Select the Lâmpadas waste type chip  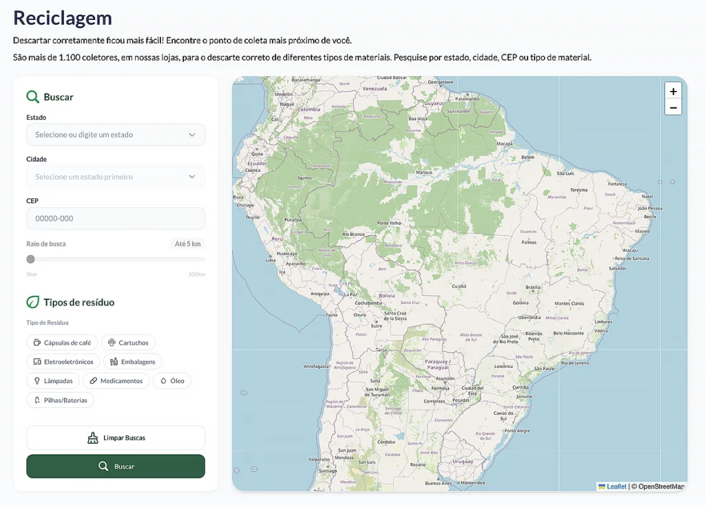[53, 381]
